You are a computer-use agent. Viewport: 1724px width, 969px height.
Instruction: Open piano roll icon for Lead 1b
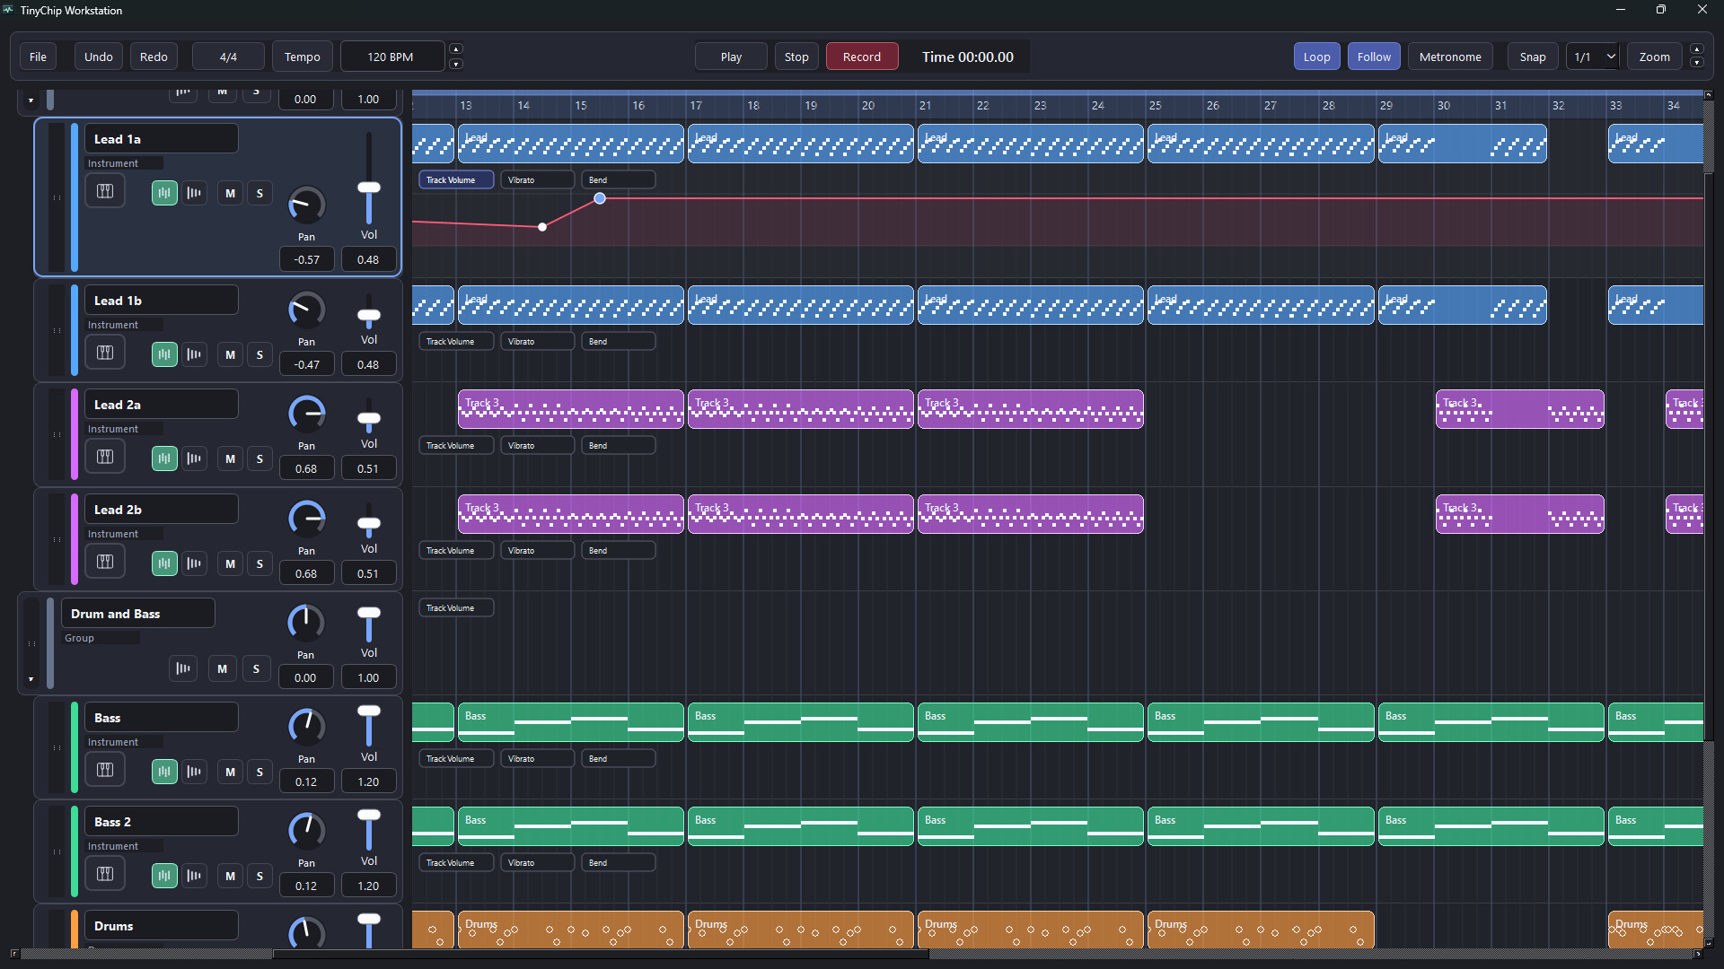pyautogui.click(x=105, y=354)
